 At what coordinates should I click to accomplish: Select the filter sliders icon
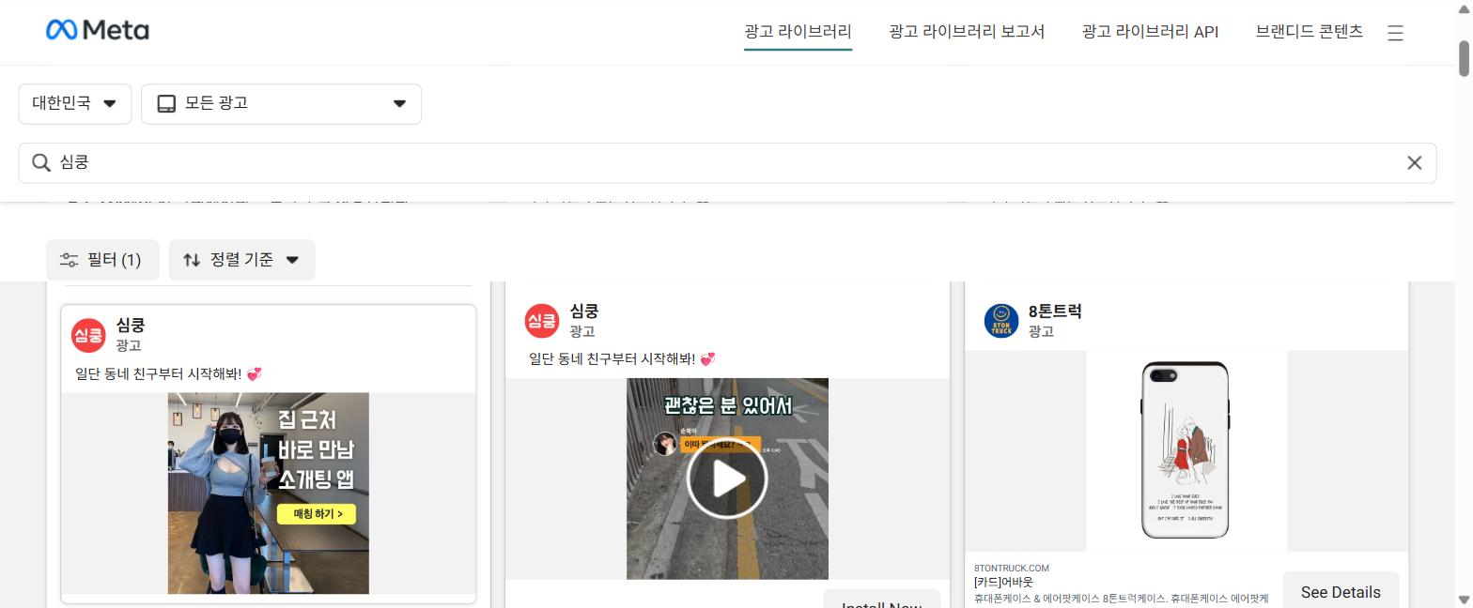click(x=69, y=260)
